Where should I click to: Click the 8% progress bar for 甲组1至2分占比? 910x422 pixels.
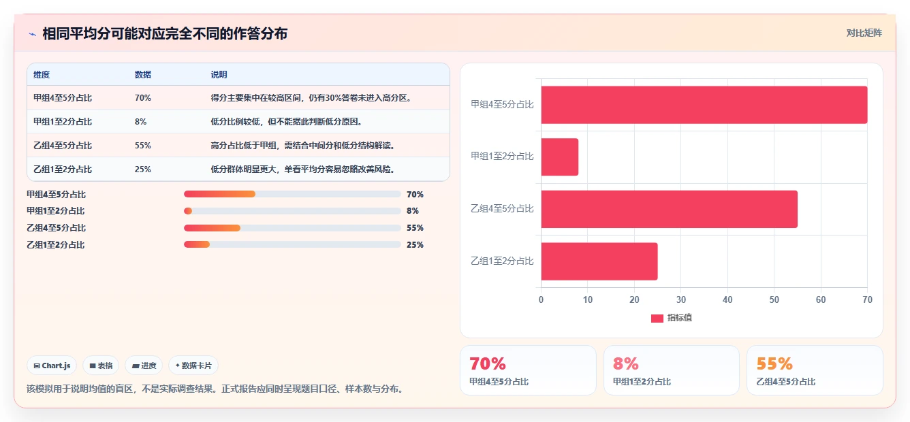[292, 211]
